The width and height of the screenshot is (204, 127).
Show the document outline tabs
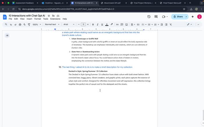(x=7, y=35)
